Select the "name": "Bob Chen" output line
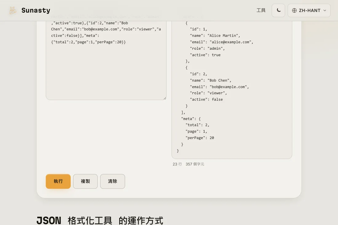The width and height of the screenshot is (338, 225). 210,80
